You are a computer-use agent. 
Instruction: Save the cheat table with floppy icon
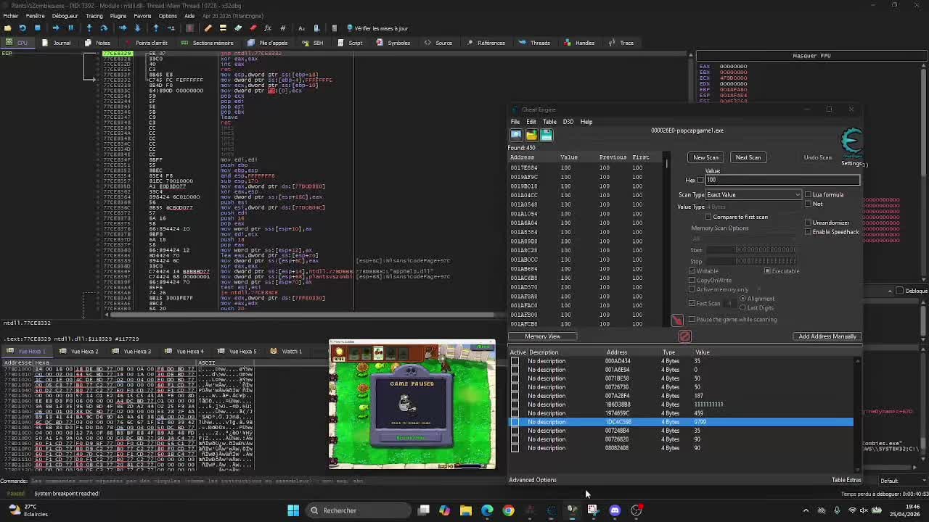click(547, 135)
